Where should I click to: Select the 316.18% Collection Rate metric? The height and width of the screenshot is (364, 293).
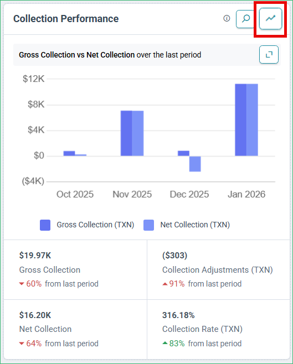coord(218,329)
